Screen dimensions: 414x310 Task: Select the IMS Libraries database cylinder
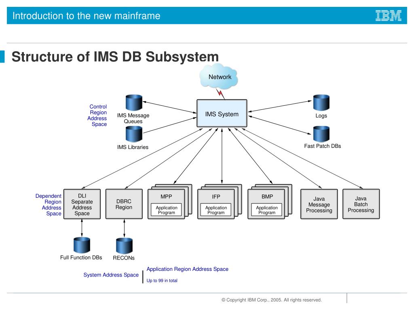(x=134, y=134)
